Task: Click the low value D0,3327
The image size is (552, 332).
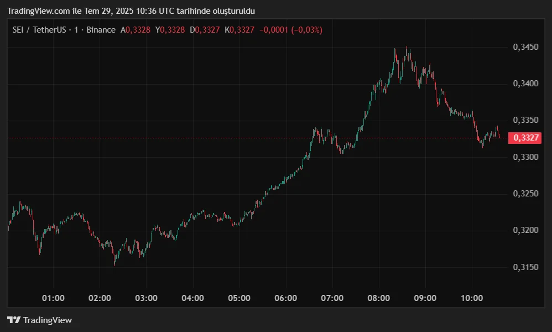Action: tap(205, 30)
